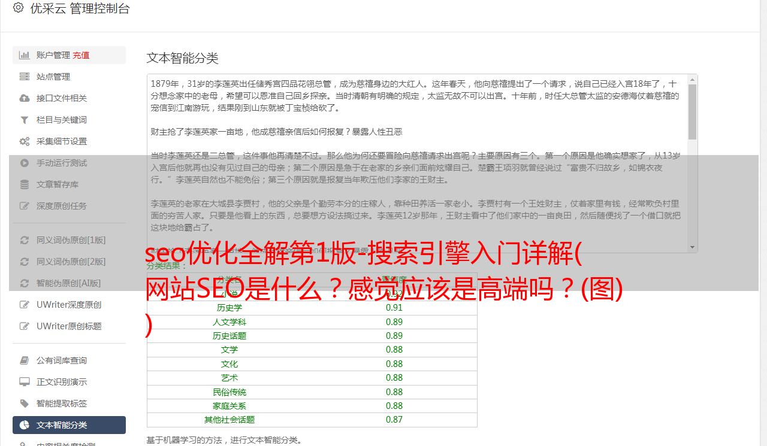
Task: Click the refresh icon for 同义词伪原创[1版]
Action: pyautogui.click(x=25, y=240)
